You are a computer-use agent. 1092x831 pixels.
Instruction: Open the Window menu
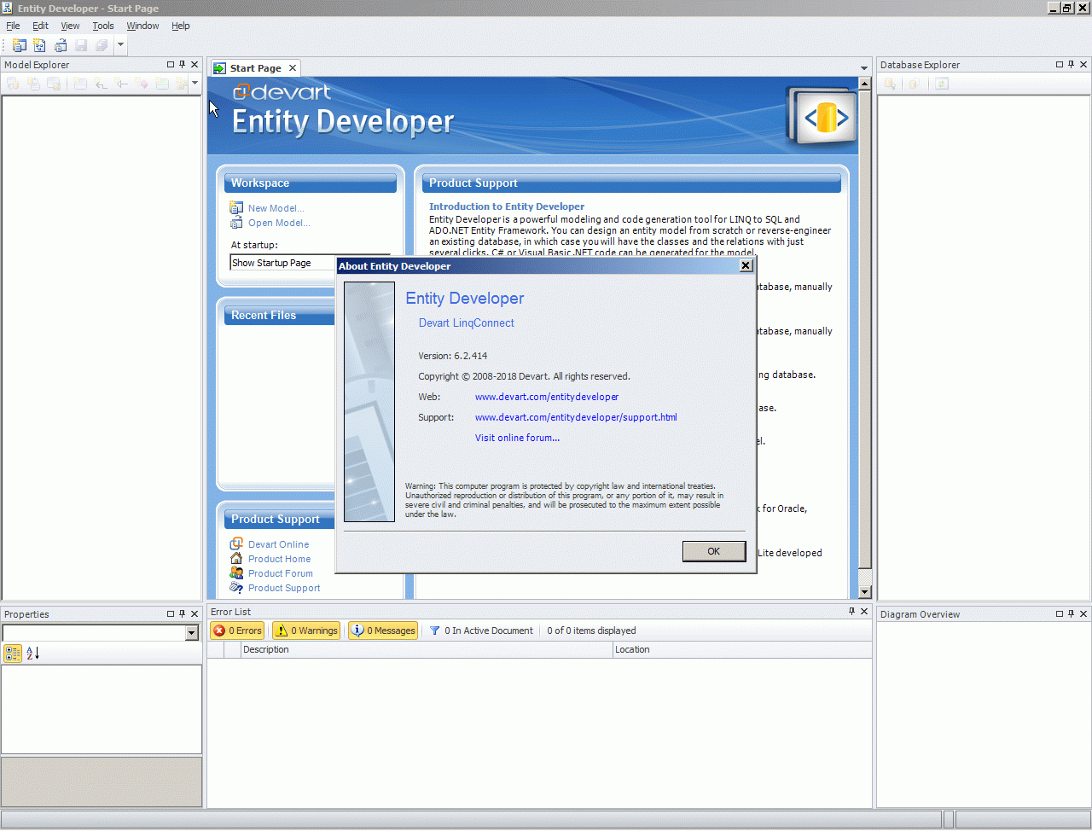(142, 26)
